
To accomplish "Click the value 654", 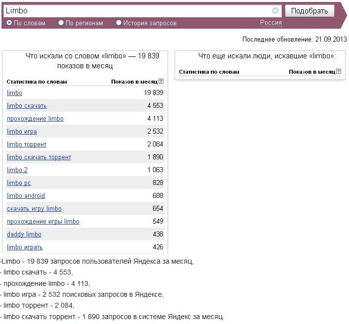I will point(158,208).
